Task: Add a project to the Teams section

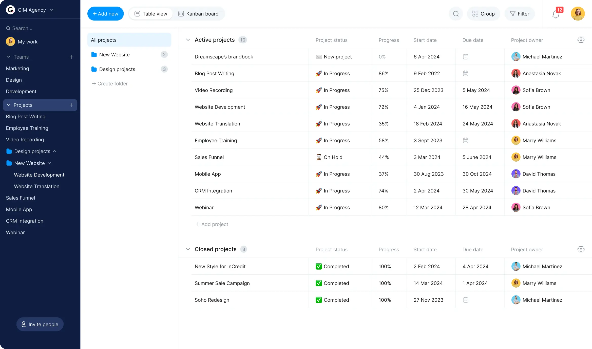Action: [x=71, y=57]
